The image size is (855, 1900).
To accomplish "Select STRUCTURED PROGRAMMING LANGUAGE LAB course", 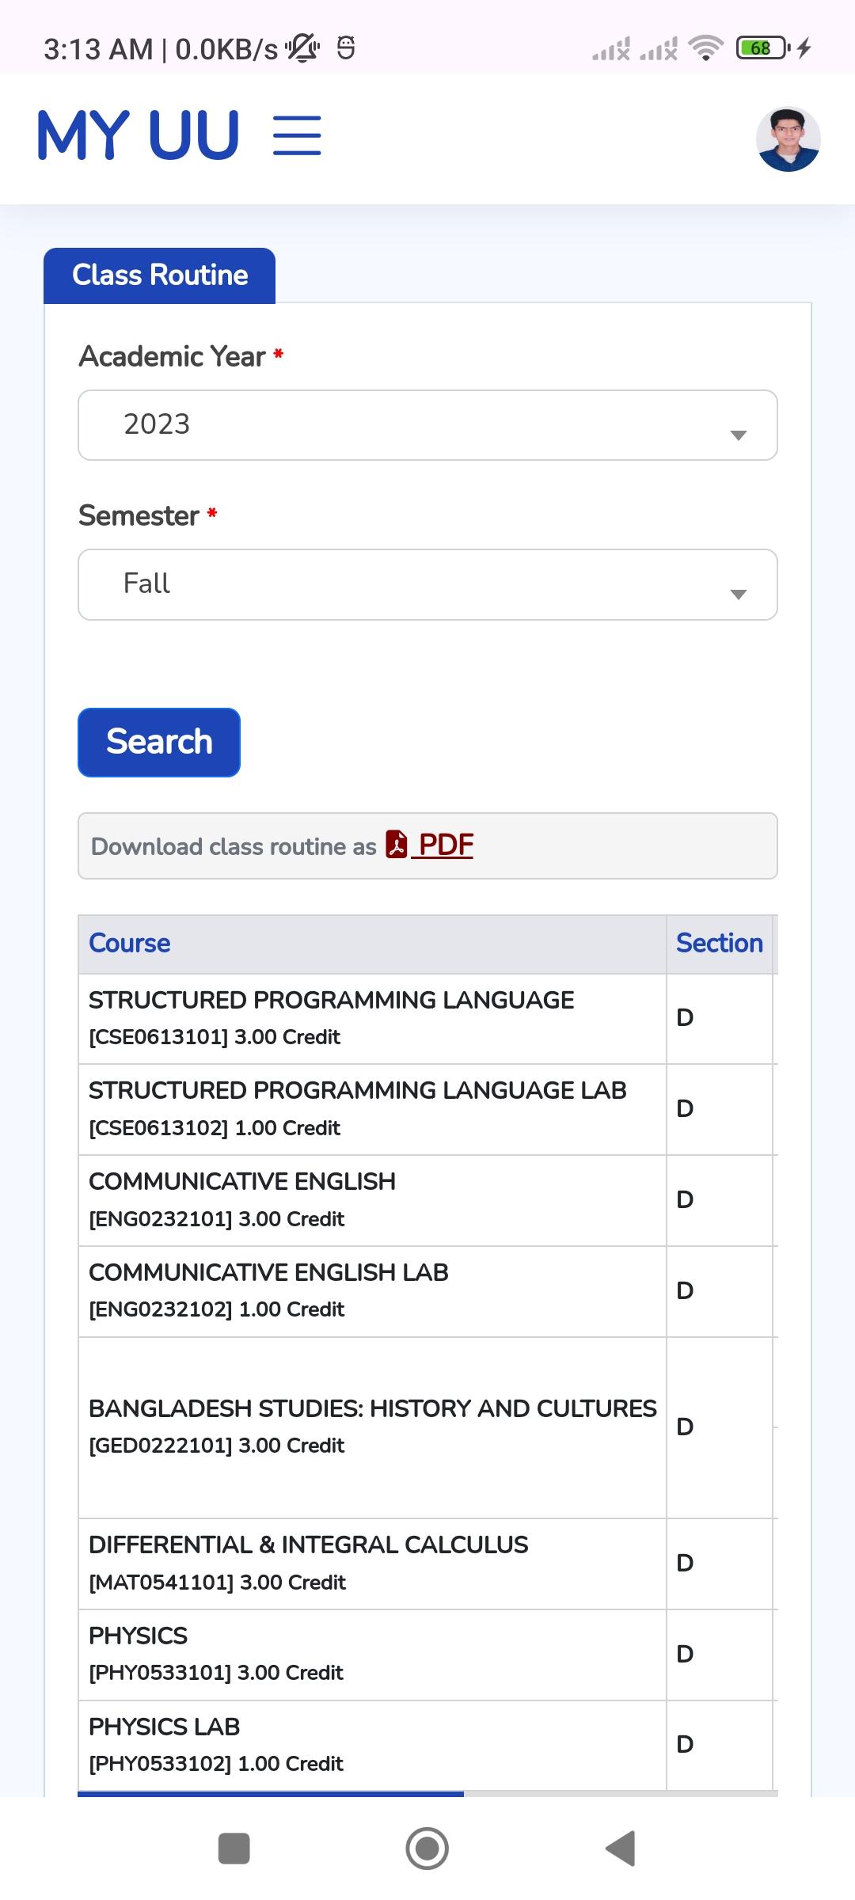I will [x=372, y=1109].
